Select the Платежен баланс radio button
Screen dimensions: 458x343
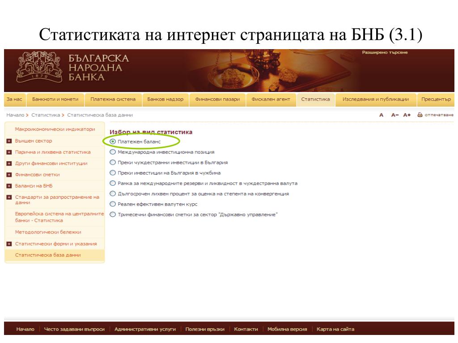tap(113, 142)
